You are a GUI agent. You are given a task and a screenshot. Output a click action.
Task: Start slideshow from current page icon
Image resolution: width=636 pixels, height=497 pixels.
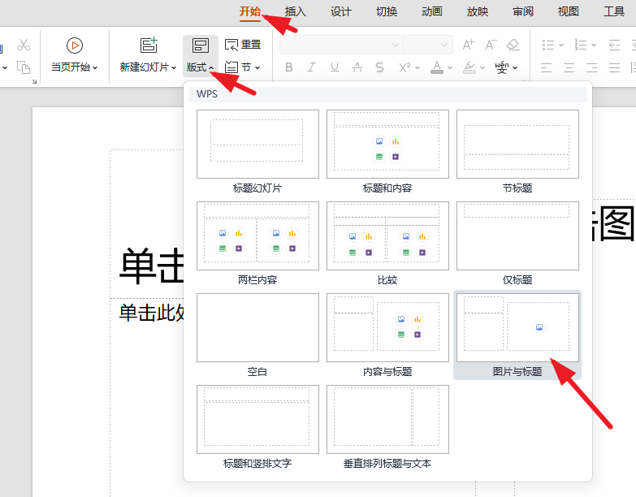tap(75, 45)
